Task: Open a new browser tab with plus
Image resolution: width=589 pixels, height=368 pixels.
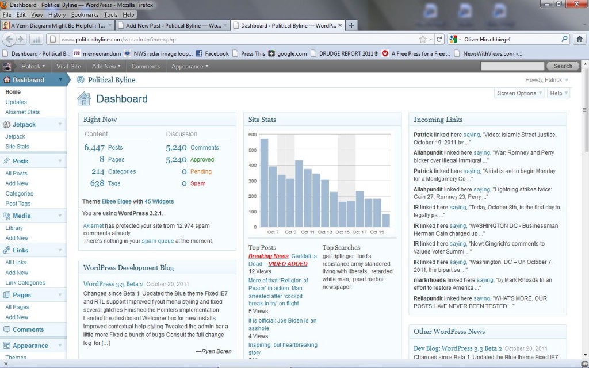Action: pyautogui.click(x=351, y=25)
